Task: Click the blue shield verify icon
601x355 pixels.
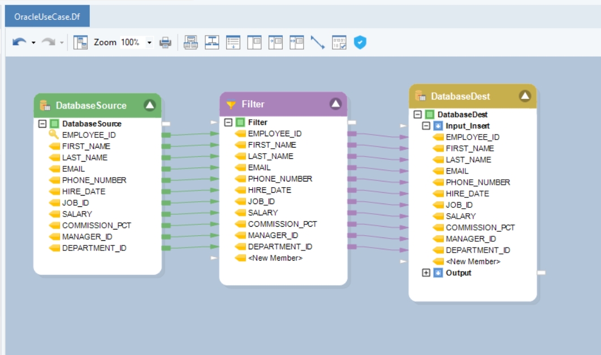Action: coord(360,42)
